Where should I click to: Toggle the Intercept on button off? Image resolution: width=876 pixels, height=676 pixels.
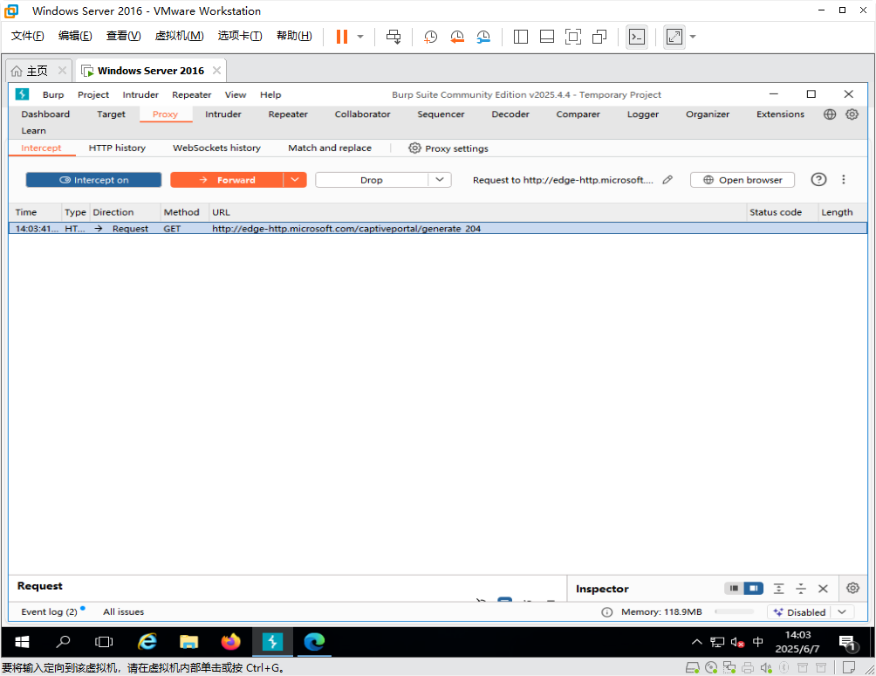tap(94, 180)
